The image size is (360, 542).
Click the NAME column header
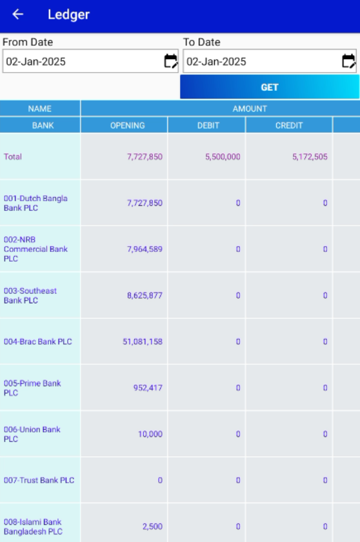point(40,108)
